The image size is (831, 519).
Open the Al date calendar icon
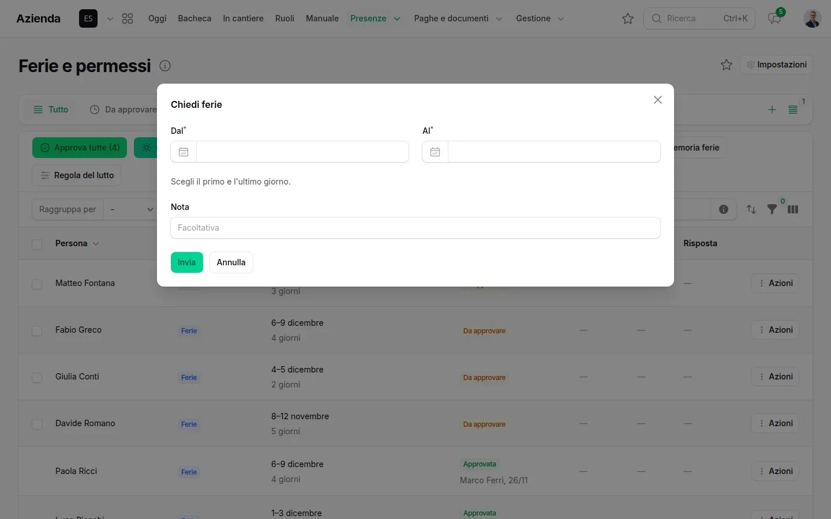pos(435,152)
